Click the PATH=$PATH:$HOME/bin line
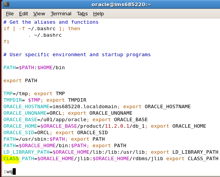Image resolution: width=220 pixels, height=177 pixels. pyautogui.click(x=34, y=68)
